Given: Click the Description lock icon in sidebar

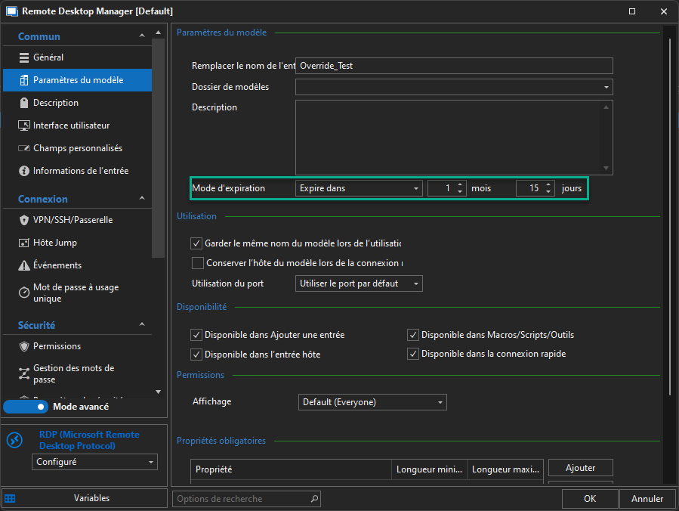Looking at the screenshot, I should 23,103.
